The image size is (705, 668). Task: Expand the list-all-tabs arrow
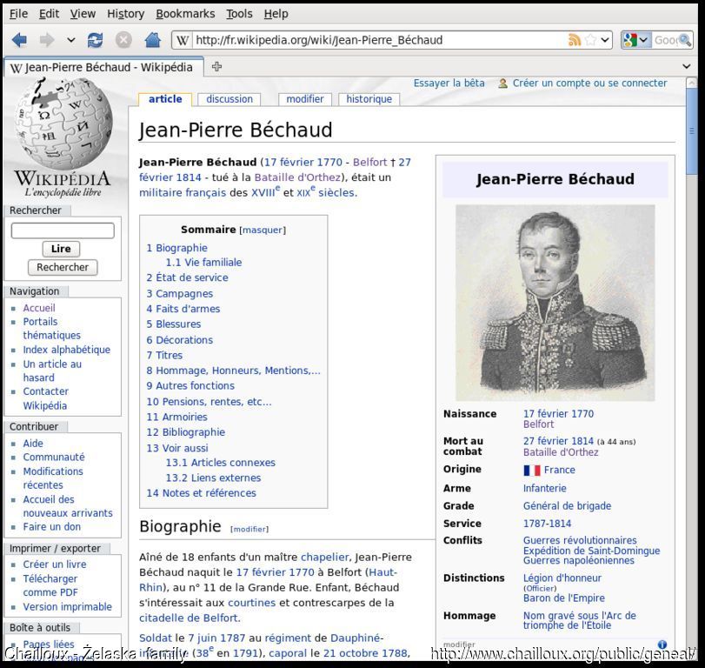686,66
